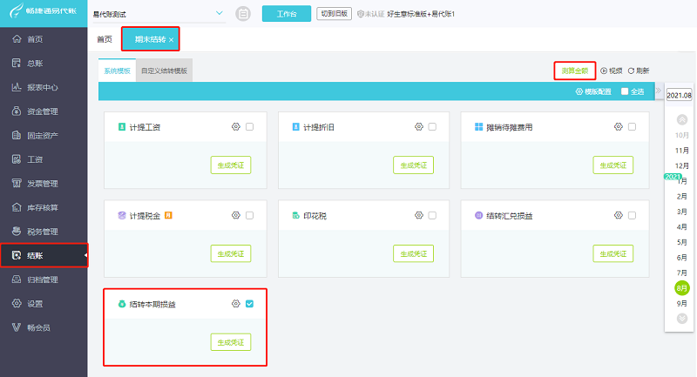This screenshot has width=697, height=377.
Task: Open 报表中心 chart icon in sidebar
Action: click(17, 87)
